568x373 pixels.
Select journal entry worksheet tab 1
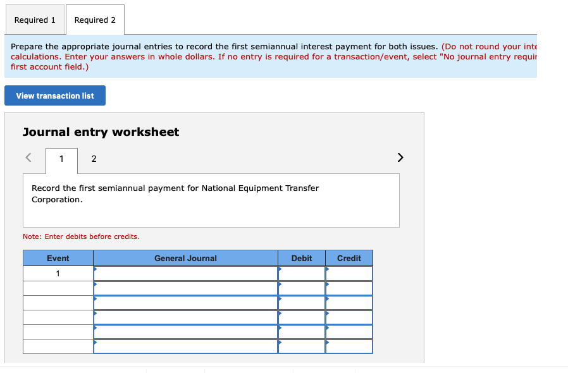(61, 159)
